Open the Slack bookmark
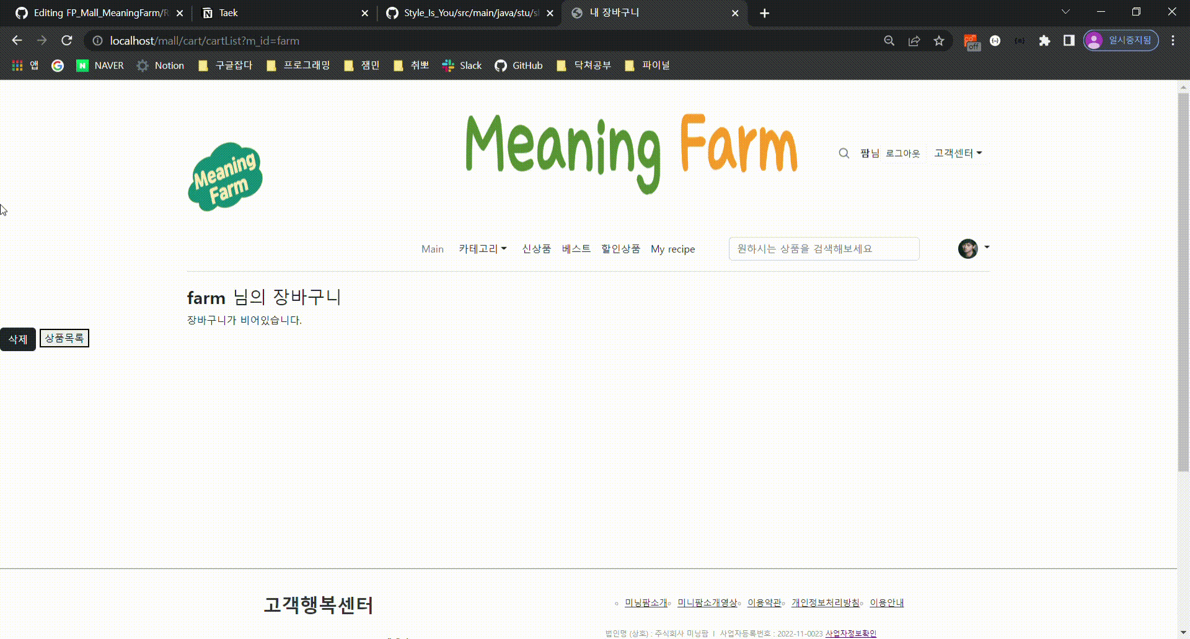 (461, 65)
